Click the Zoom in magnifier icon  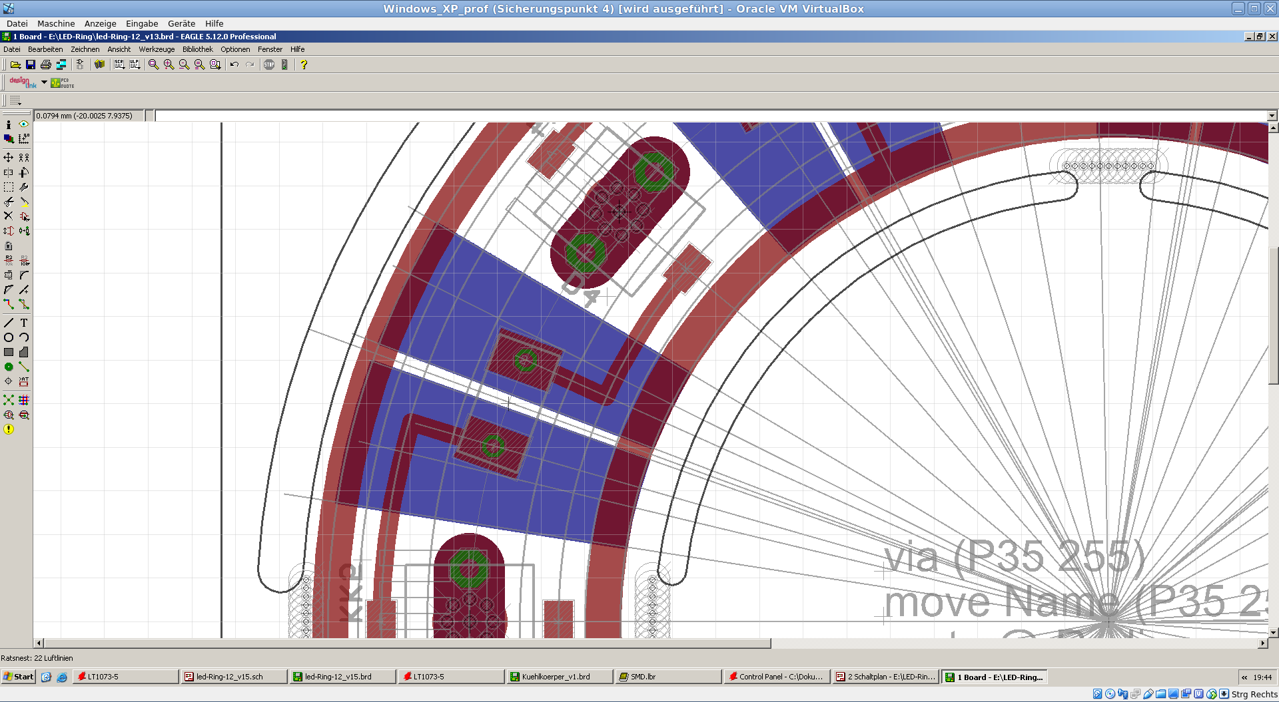pyautogui.click(x=169, y=65)
